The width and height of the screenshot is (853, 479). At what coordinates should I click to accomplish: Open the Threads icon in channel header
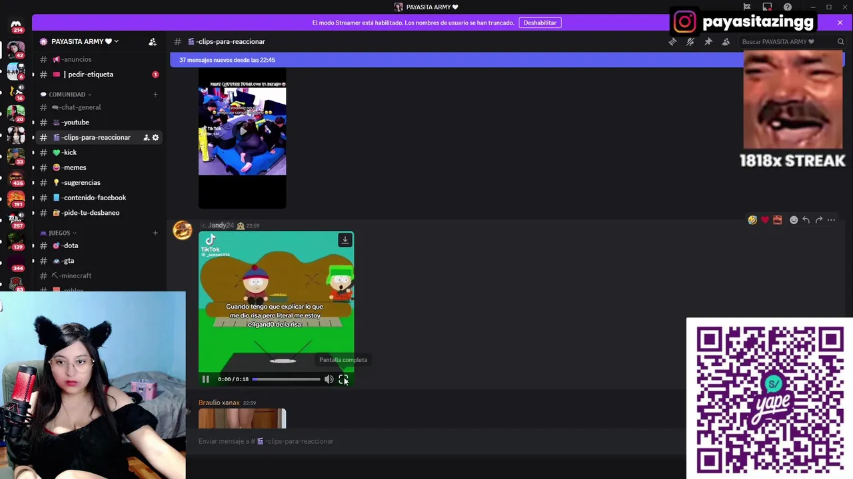click(672, 41)
